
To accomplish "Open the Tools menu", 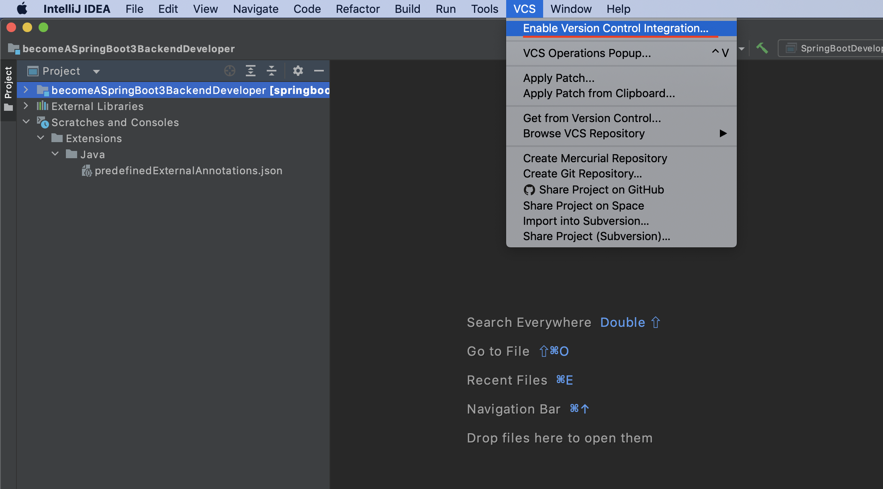I will coord(484,8).
